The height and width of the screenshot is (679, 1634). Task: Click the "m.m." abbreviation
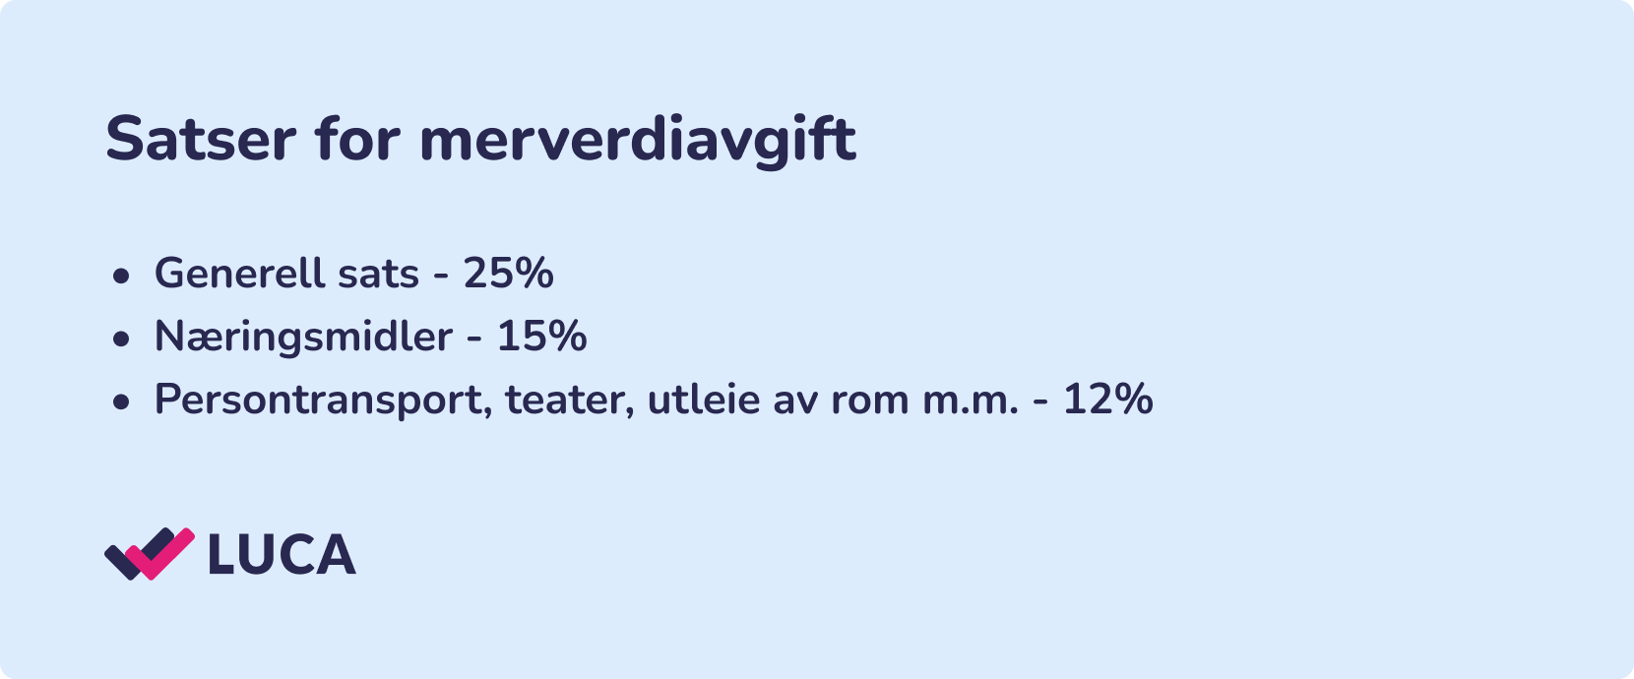coord(970,401)
